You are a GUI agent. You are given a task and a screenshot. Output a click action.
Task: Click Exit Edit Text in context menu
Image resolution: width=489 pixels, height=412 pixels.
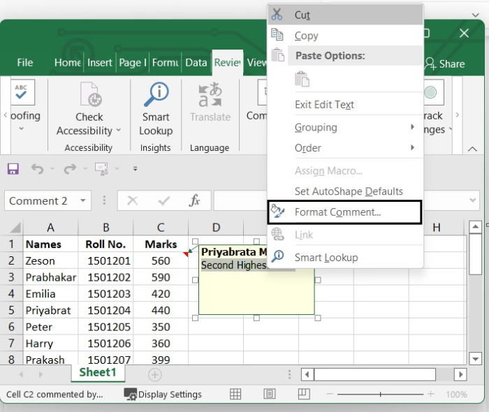pos(324,105)
